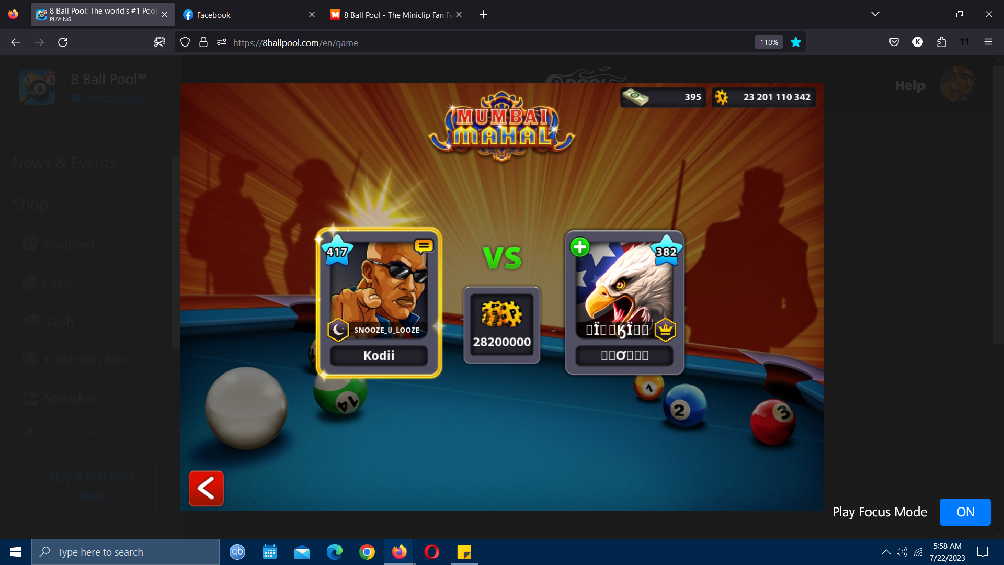The width and height of the screenshot is (1004, 565).
Task: Click the 110% zoom level button
Action: point(769,42)
